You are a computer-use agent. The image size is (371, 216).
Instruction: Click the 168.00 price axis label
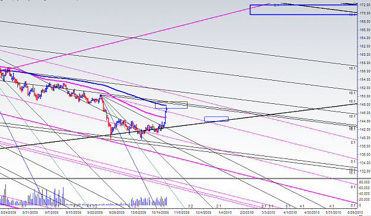(x=365, y=21)
